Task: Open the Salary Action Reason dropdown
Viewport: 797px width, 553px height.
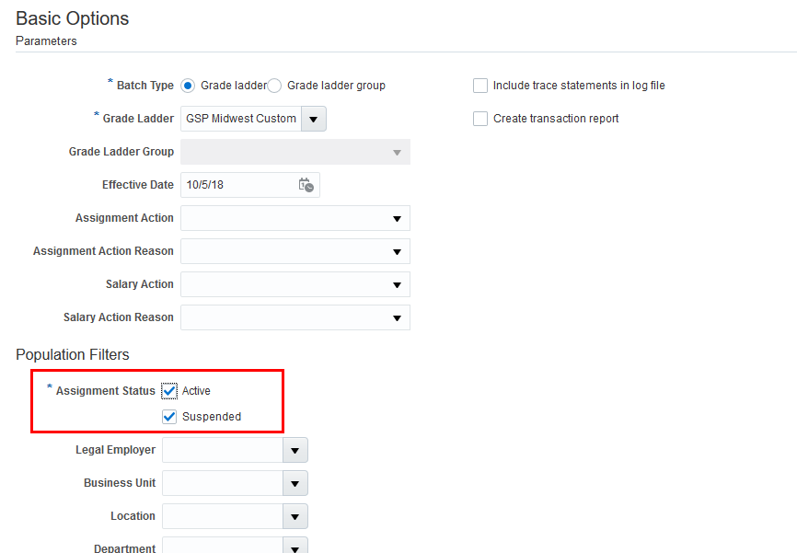Action: point(397,317)
